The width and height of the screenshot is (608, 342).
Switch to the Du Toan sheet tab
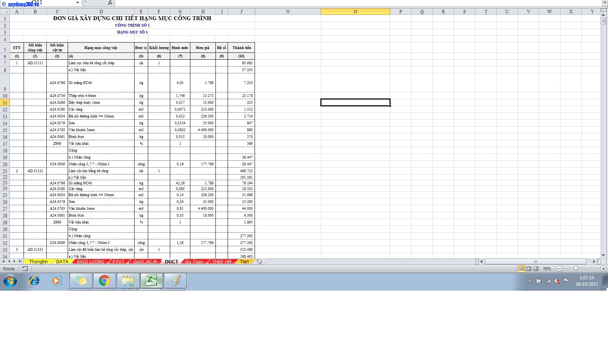(x=194, y=261)
